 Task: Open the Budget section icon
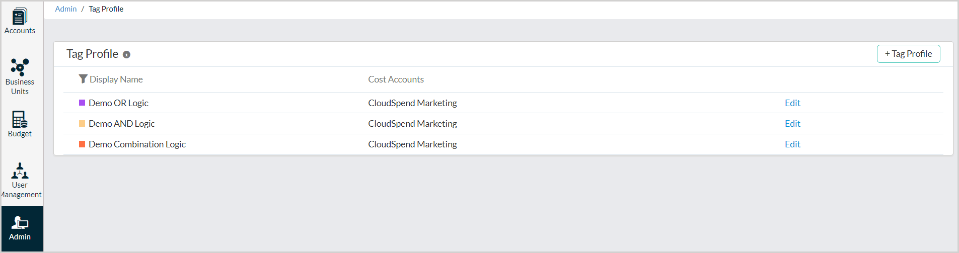[20, 124]
